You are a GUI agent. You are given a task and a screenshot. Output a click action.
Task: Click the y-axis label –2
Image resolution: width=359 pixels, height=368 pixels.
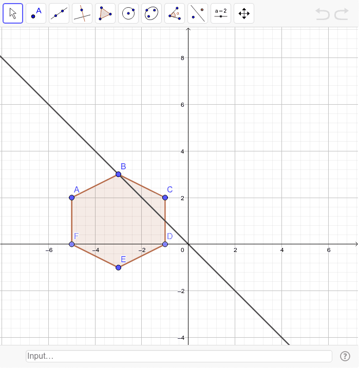181,291
